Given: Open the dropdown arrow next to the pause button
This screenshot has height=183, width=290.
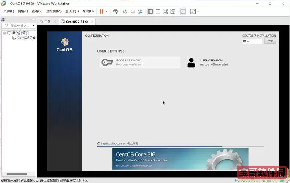Looking at the screenshot, I should tap(106, 11).
